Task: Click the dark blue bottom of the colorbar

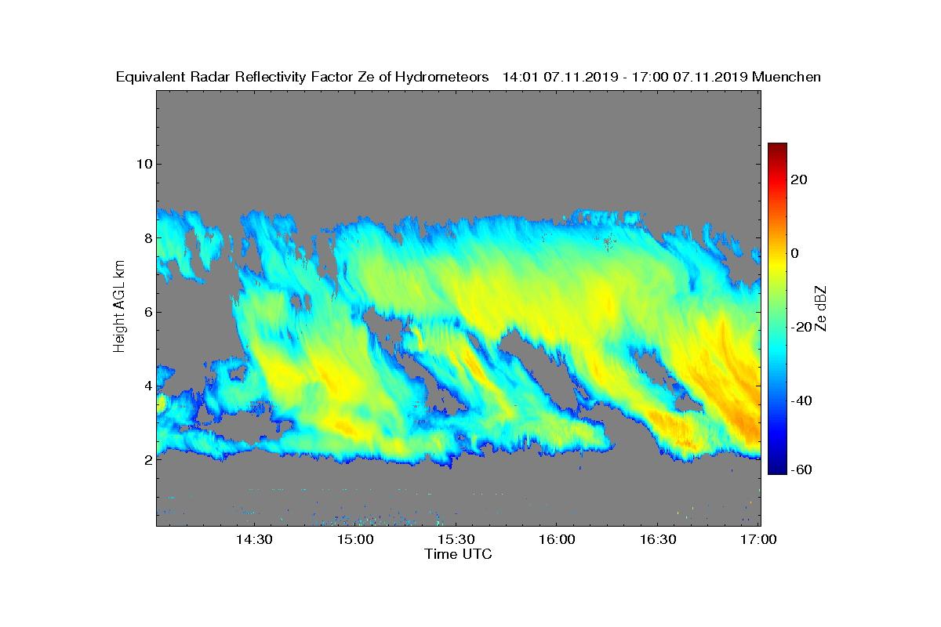Action: point(777,469)
